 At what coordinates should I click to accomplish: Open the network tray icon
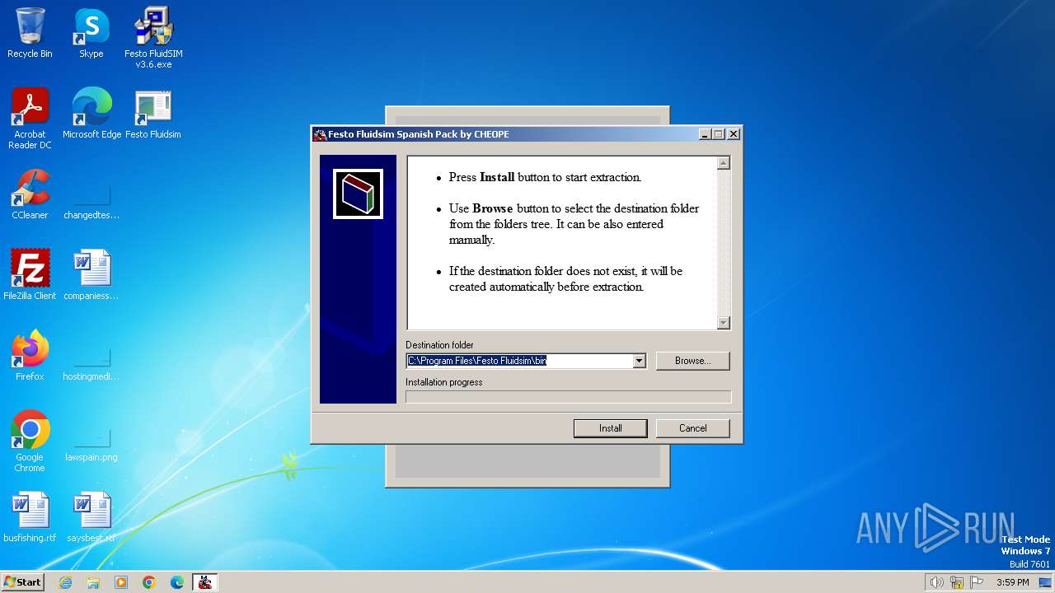click(x=957, y=582)
